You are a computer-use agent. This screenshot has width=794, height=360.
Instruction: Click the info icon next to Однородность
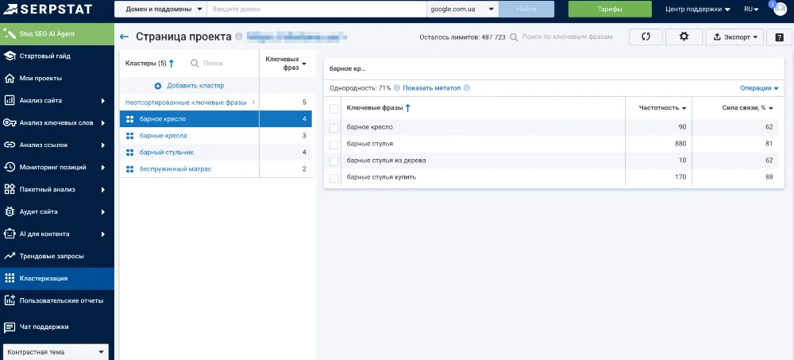pyautogui.click(x=397, y=87)
